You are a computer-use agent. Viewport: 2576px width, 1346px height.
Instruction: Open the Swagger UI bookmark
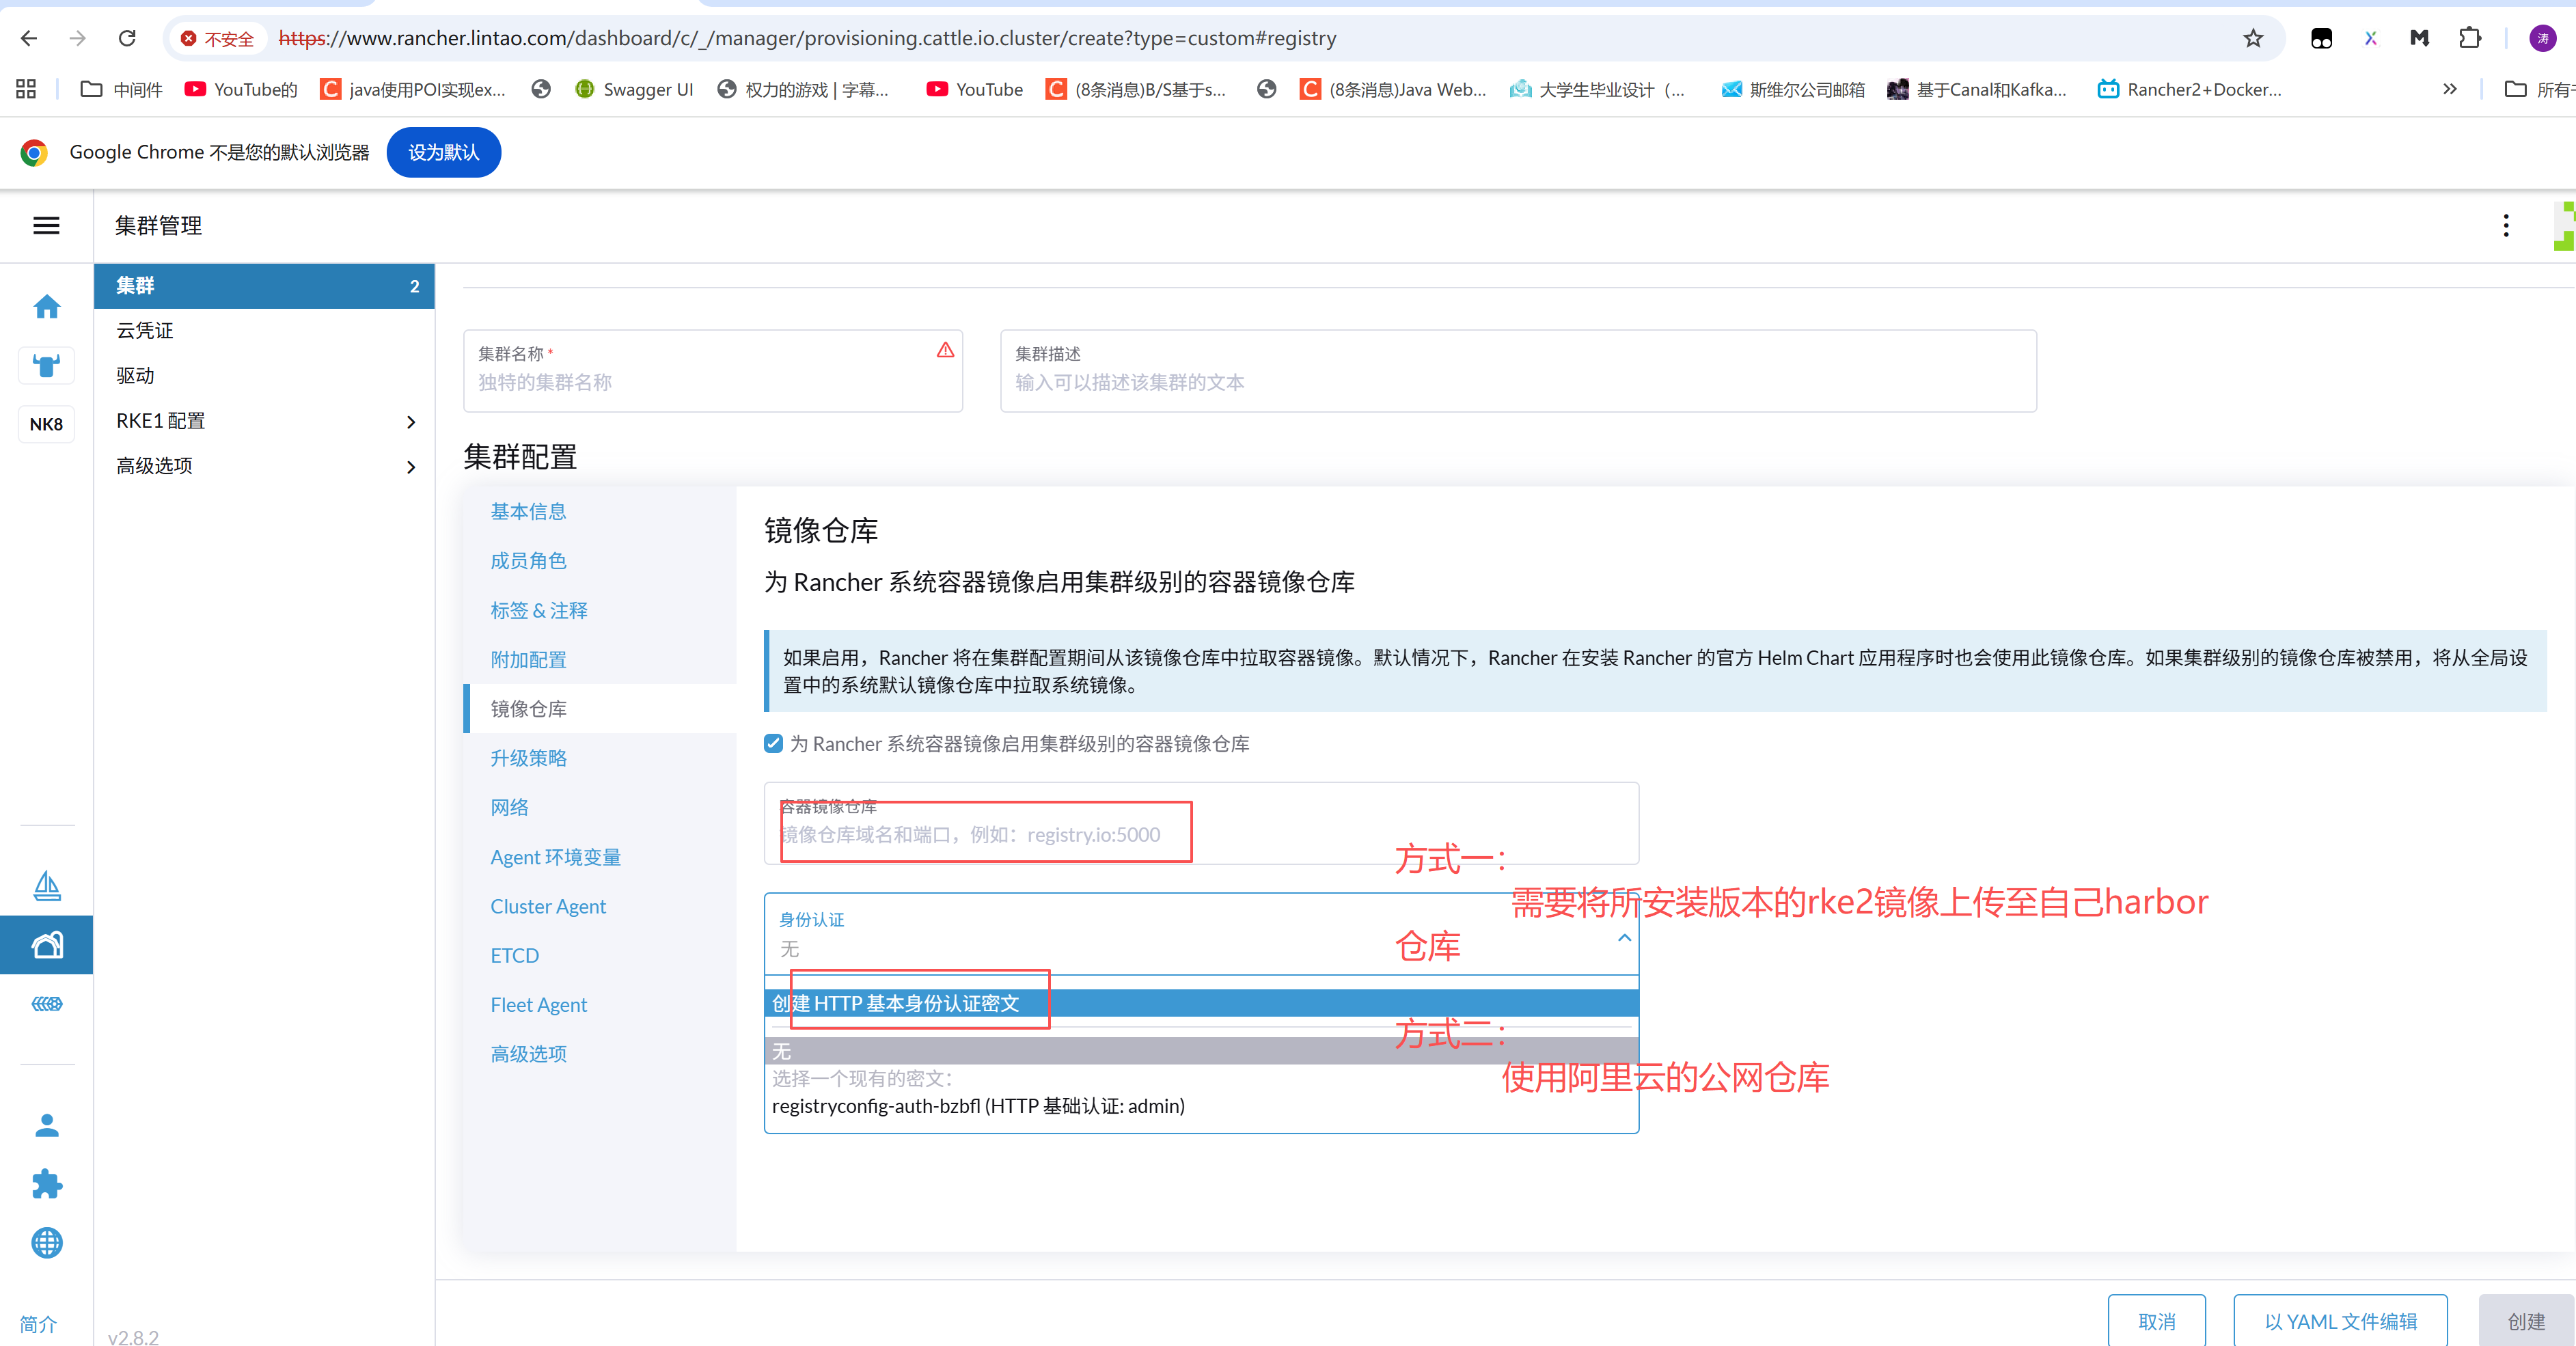635,89
